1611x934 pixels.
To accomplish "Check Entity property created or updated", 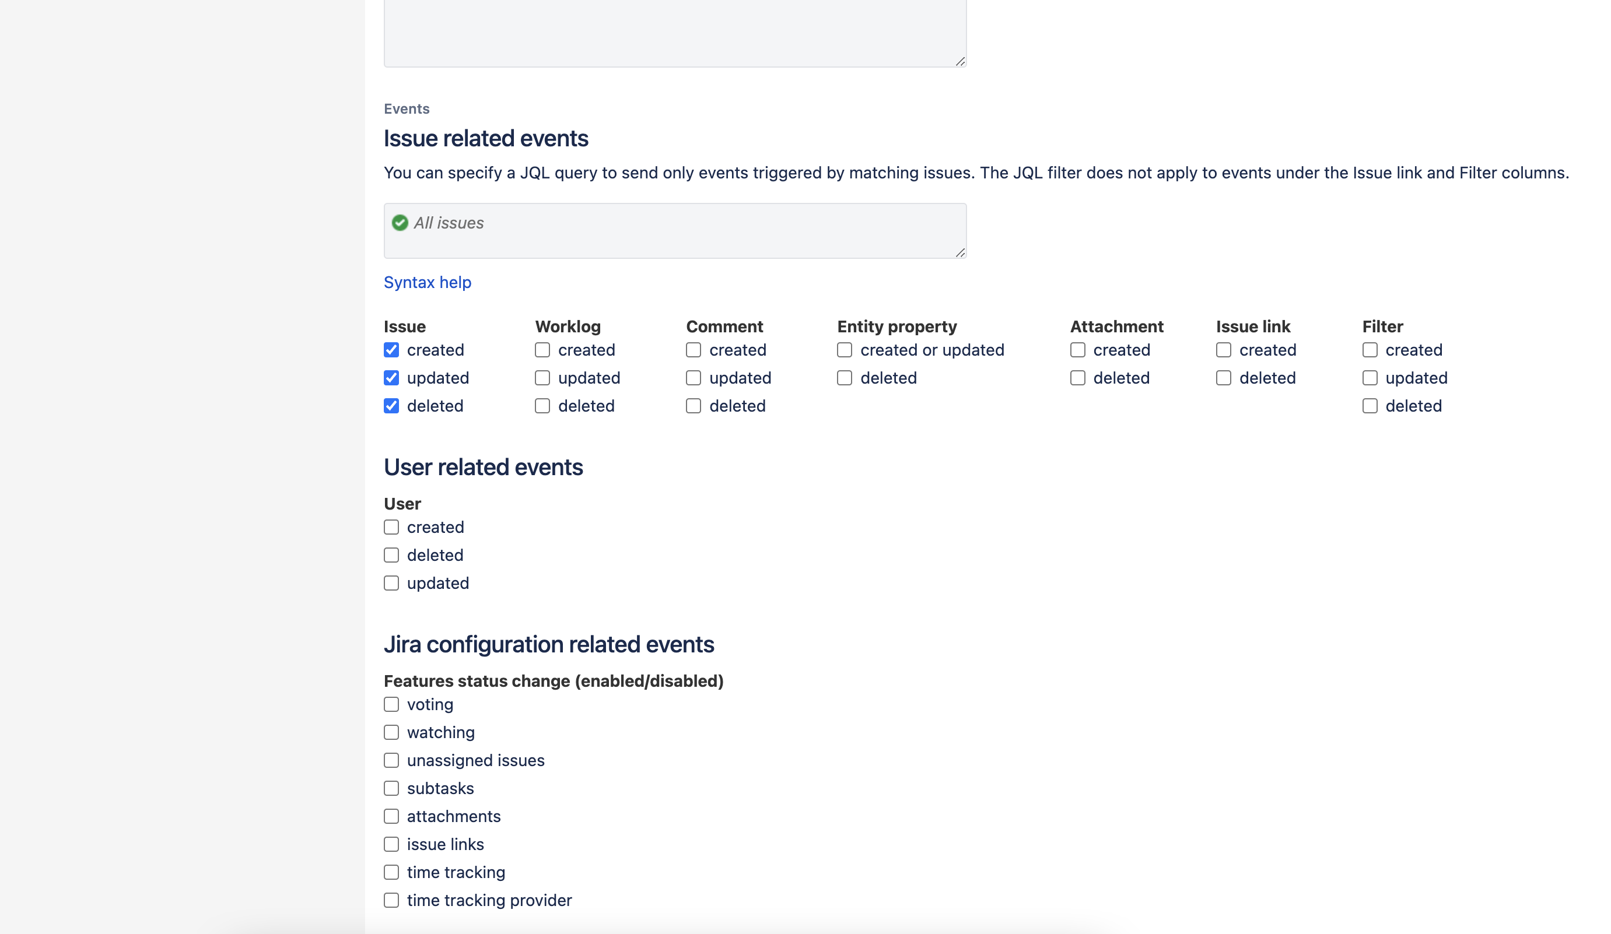I will point(843,349).
